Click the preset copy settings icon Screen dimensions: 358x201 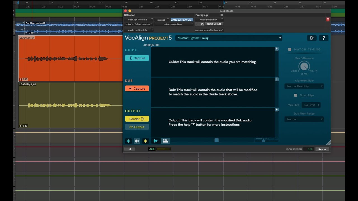pos(202,24)
